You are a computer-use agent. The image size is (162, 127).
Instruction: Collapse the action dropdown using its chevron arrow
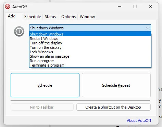point(148,28)
